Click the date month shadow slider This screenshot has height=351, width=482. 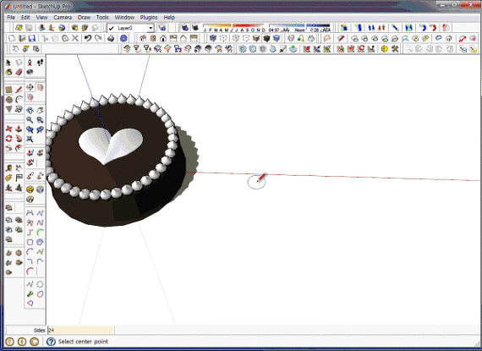coord(233,28)
